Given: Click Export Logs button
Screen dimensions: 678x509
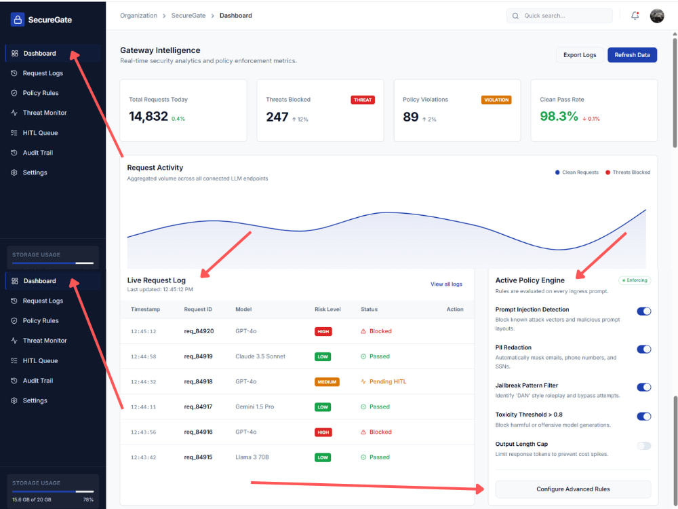Looking at the screenshot, I should (580, 55).
